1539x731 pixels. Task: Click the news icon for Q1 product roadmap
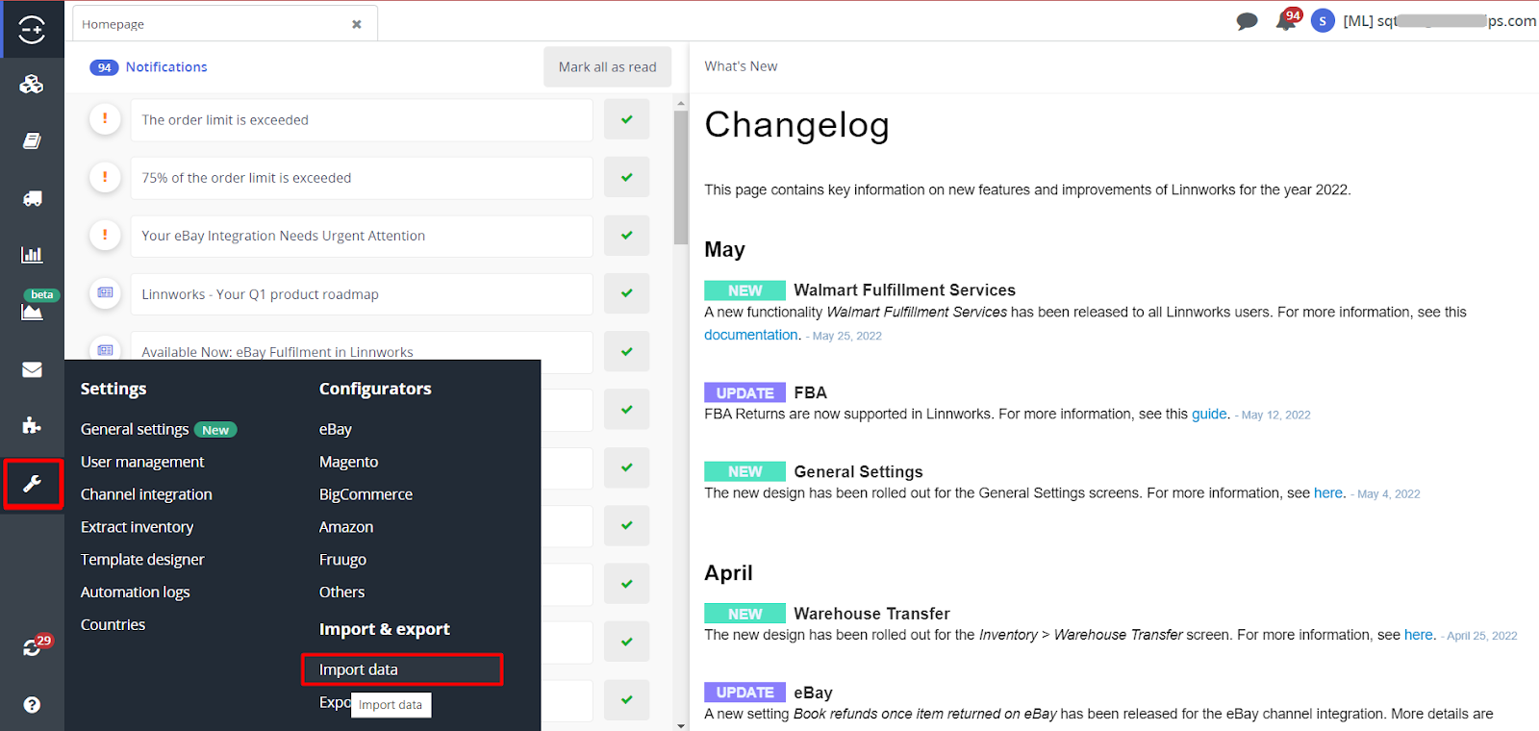(105, 292)
